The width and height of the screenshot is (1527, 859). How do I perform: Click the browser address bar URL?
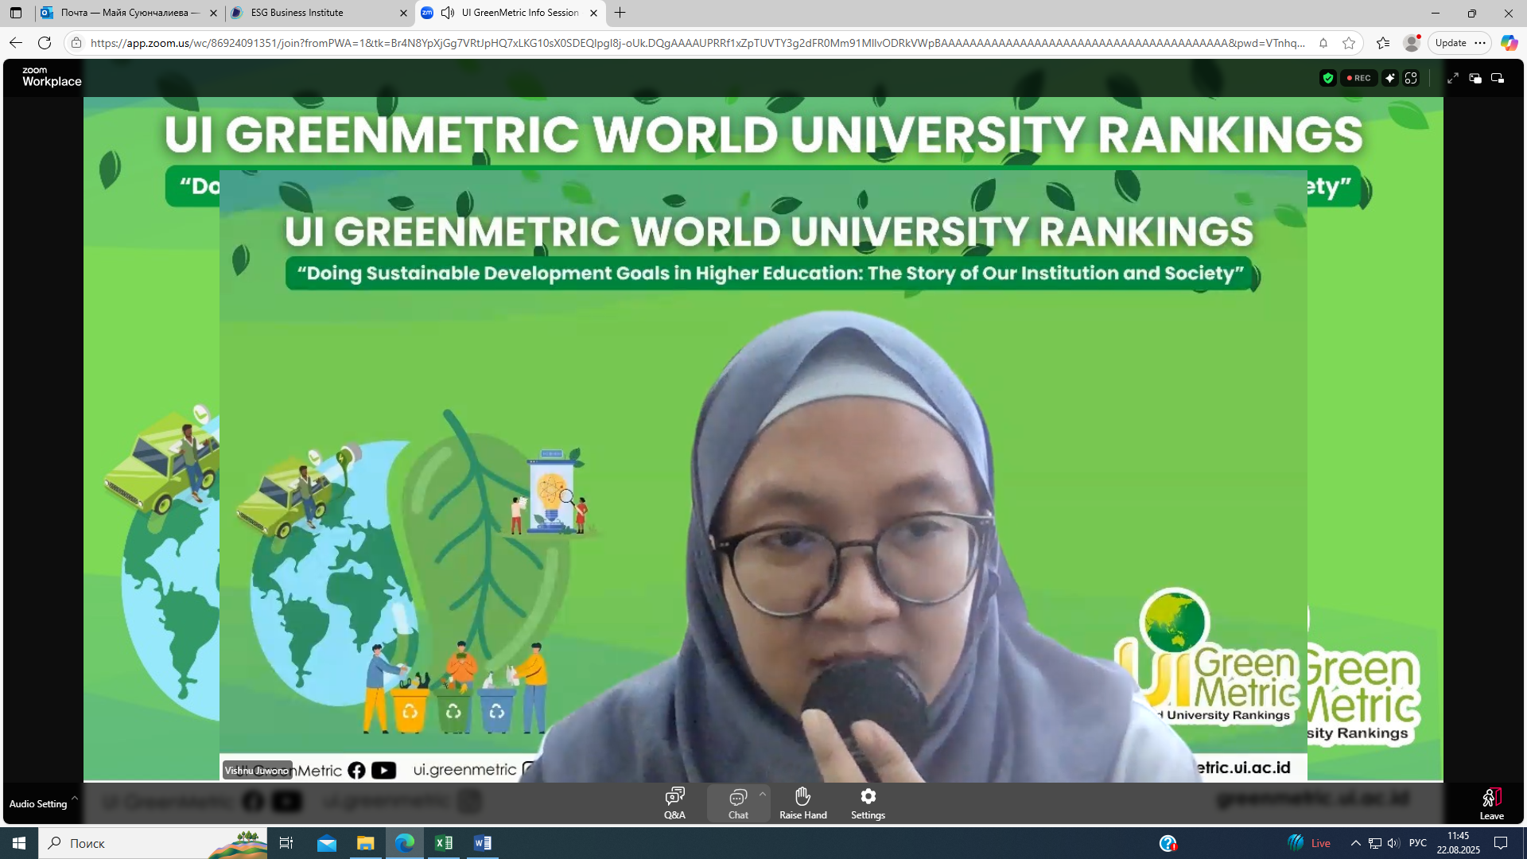pyautogui.click(x=697, y=43)
